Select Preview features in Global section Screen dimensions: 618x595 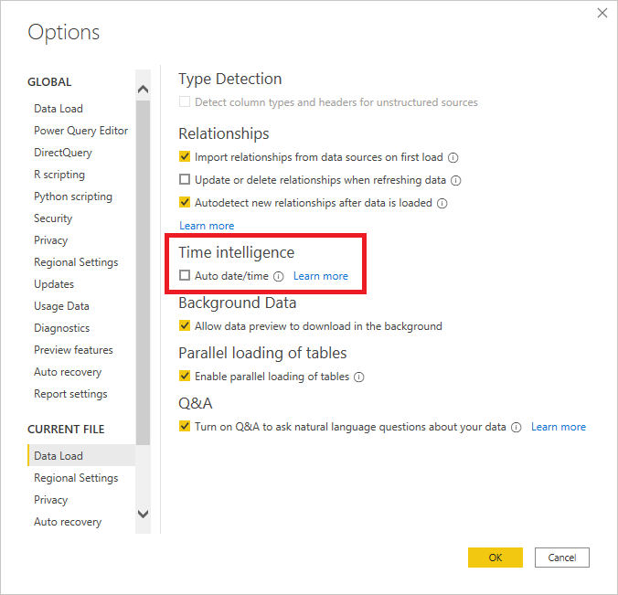[x=73, y=350]
